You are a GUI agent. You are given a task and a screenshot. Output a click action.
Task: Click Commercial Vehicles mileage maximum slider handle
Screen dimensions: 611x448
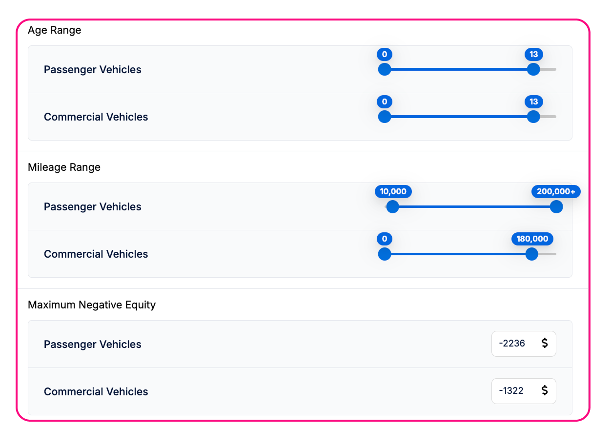click(x=531, y=254)
